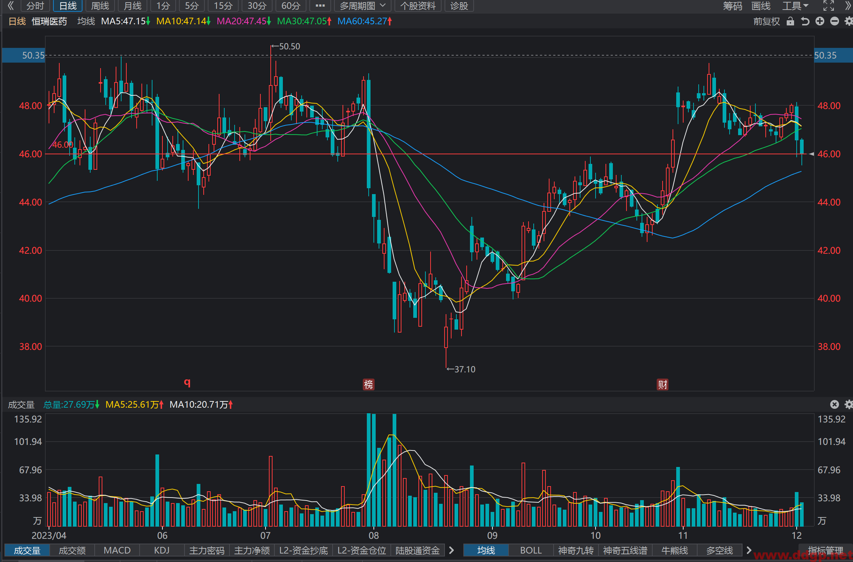Screen dimensions: 853x562
Task: Click the 50.50 high price annotation
Action: point(286,46)
